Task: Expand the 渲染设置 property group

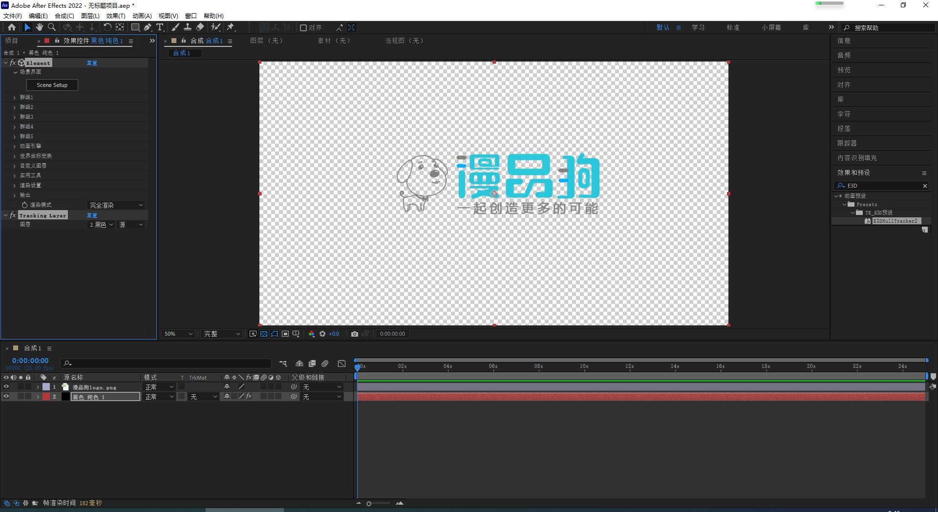Action: click(x=15, y=186)
